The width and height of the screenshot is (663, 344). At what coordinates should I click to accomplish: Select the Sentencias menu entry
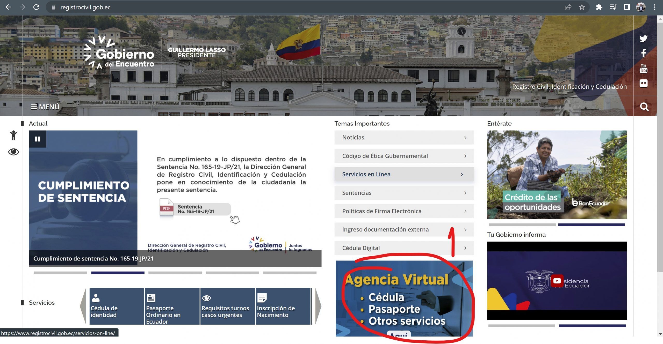pos(404,193)
